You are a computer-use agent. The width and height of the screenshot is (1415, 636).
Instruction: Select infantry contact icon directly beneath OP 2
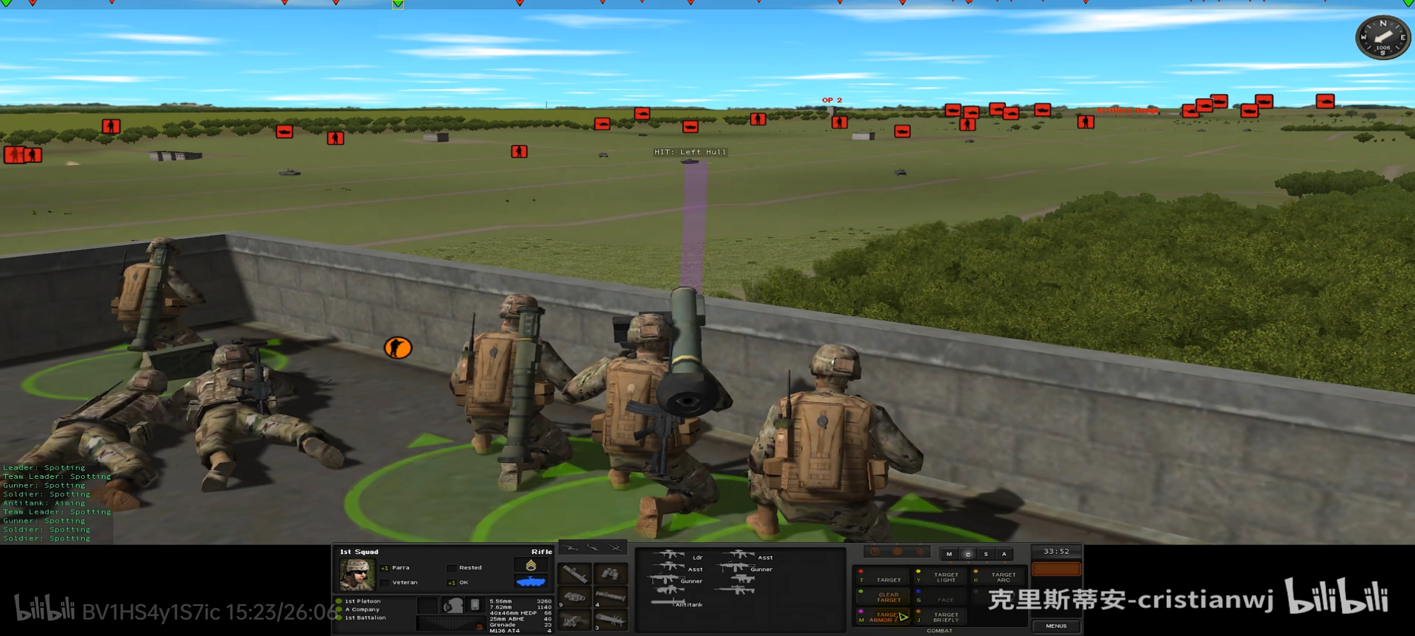click(839, 122)
